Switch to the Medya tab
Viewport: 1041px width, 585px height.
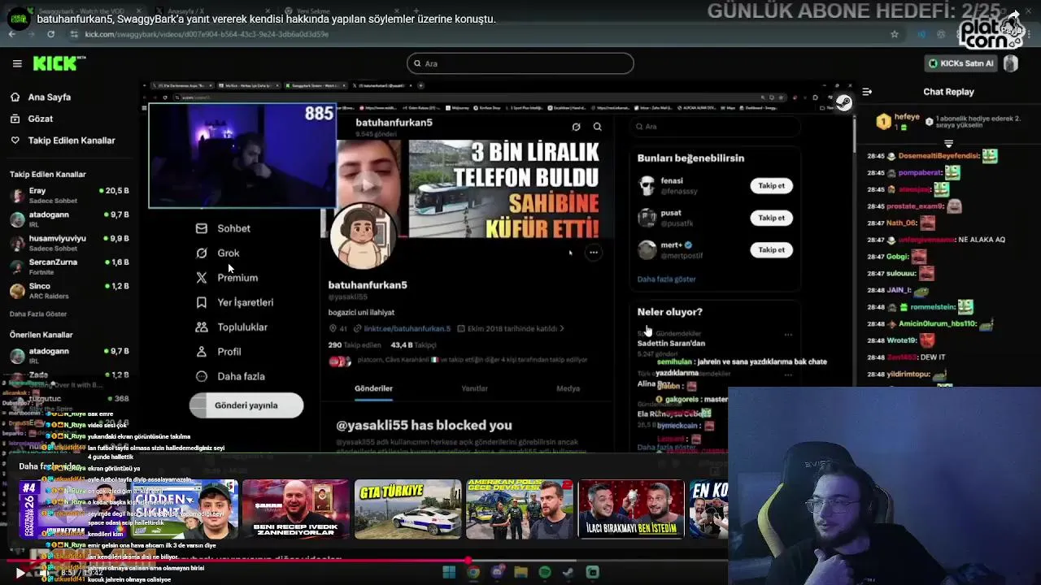(568, 388)
